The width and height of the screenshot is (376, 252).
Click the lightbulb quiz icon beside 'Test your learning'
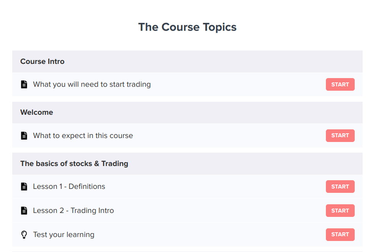[x=24, y=235]
